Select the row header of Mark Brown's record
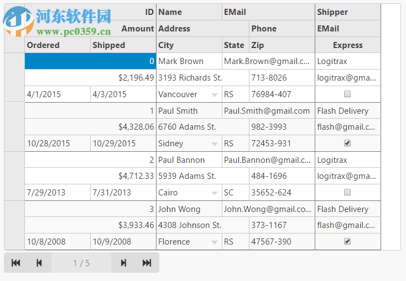406x281 pixels. (14, 77)
